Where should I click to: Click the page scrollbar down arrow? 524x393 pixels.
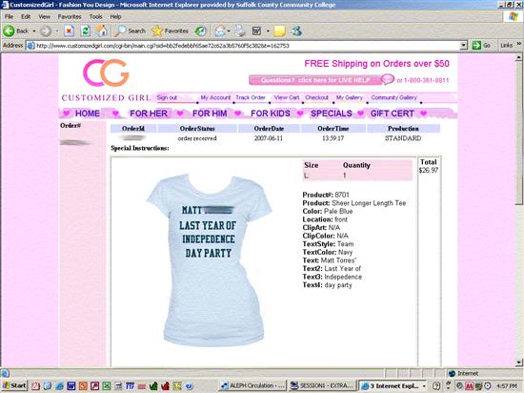[x=518, y=362]
